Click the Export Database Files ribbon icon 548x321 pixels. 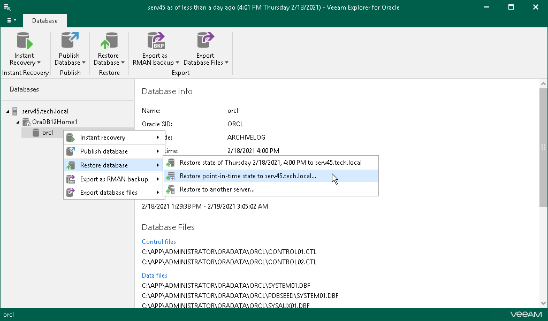[205, 41]
